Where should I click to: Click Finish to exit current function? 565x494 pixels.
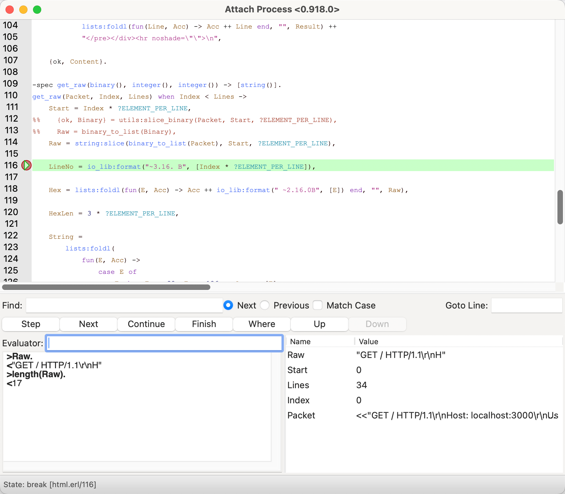[x=204, y=324]
